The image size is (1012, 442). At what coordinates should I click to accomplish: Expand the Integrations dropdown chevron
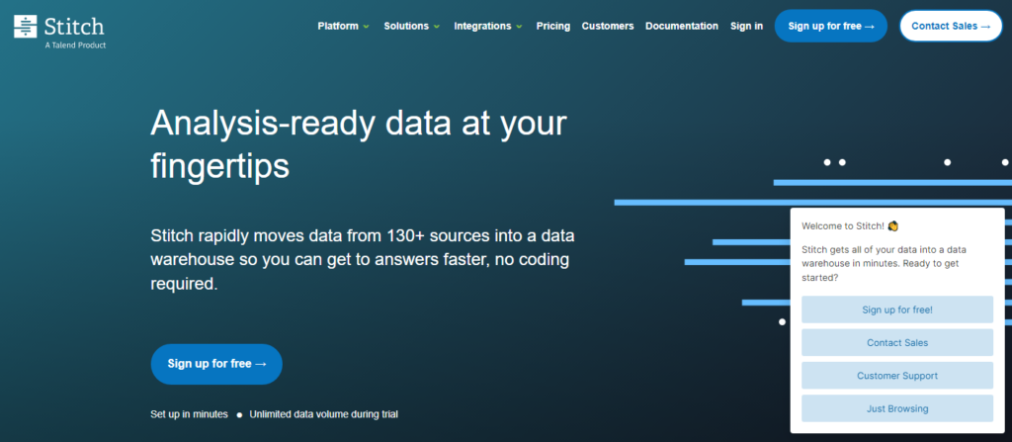point(519,27)
